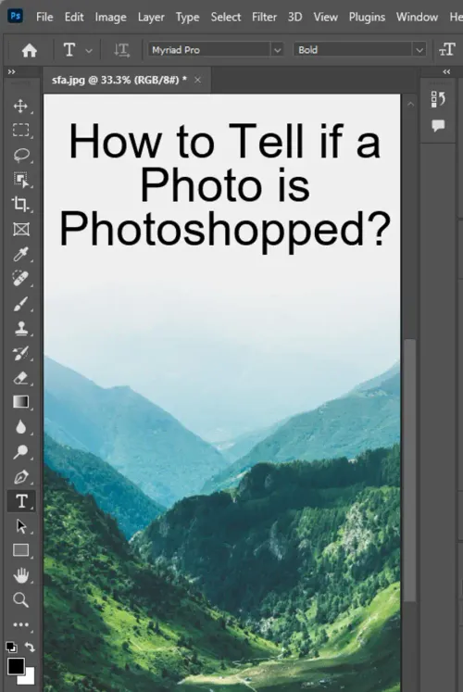Open the Plugins menu
Screen dimensions: 463x692
(367, 18)
